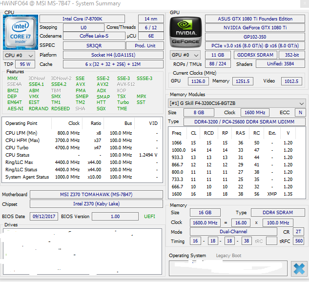Click the tRFC 560 value

coord(299,241)
